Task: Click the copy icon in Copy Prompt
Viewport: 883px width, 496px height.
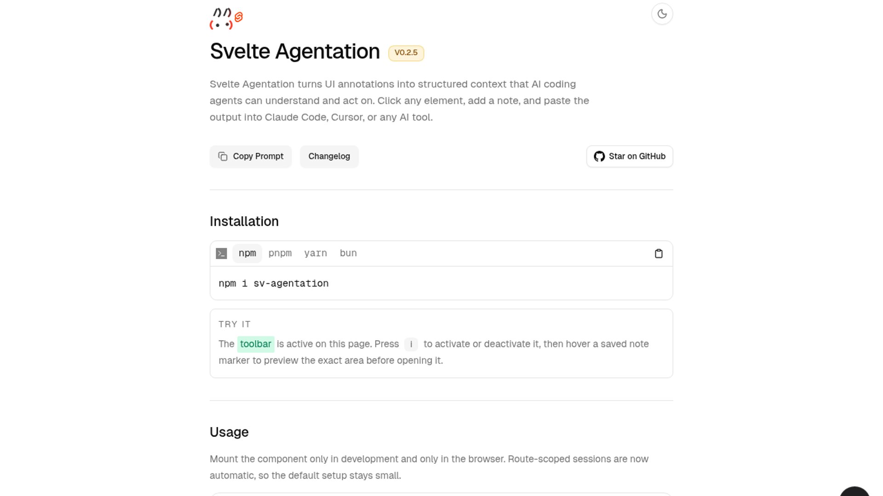Action: pos(223,157)
